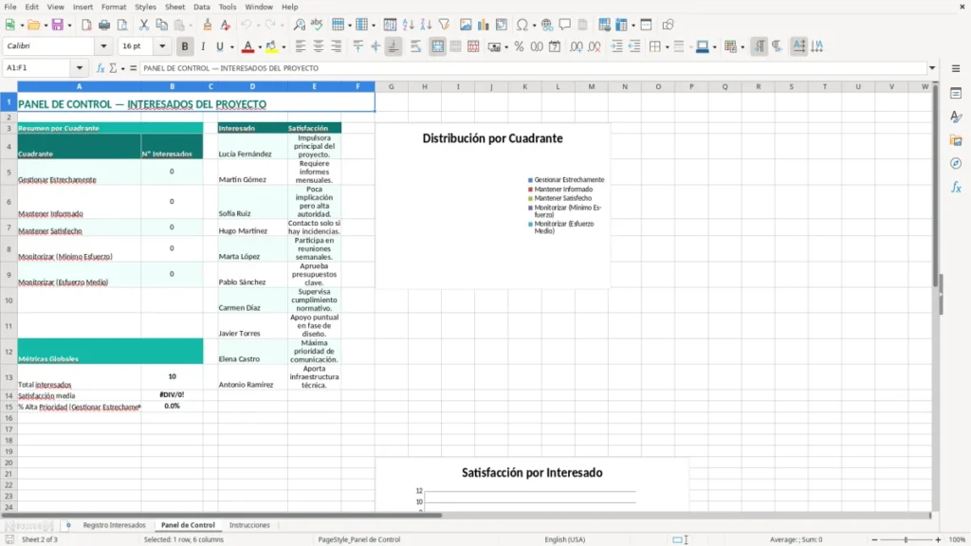
Task: Click the Save document icon
Action: coord(58,25)
